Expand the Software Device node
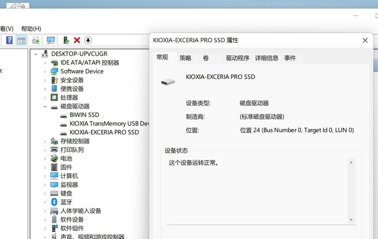378x239 pixels. [x=45, y=71]
